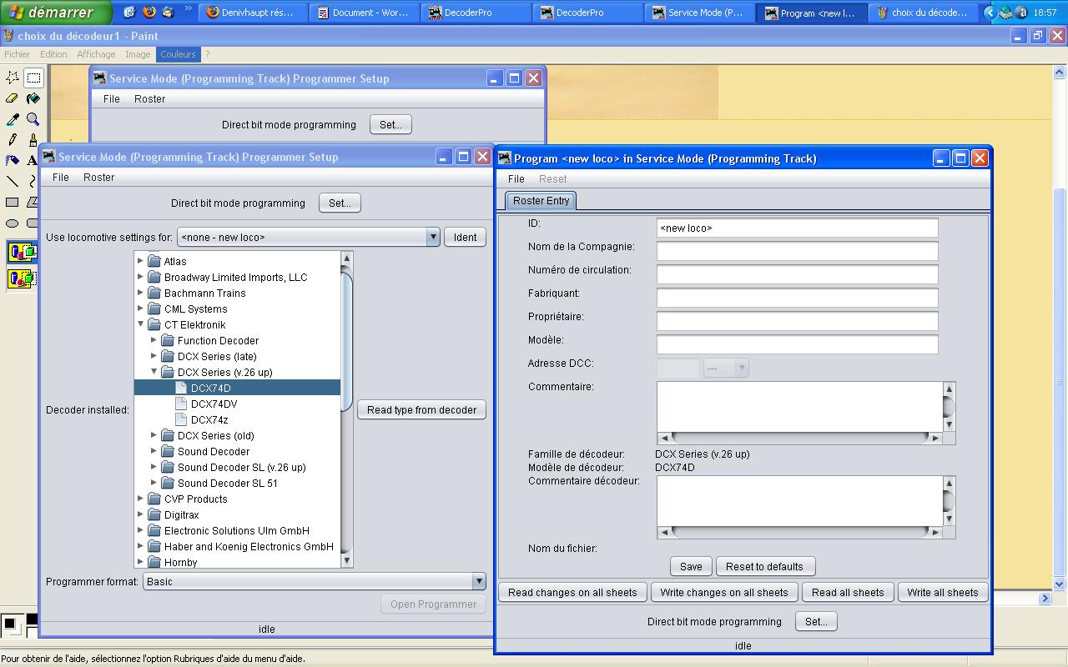The height and width of the screenshot is (667, 1068).
Task: Select DCX74z decoder in the tree
Action: tap(209, 419)
